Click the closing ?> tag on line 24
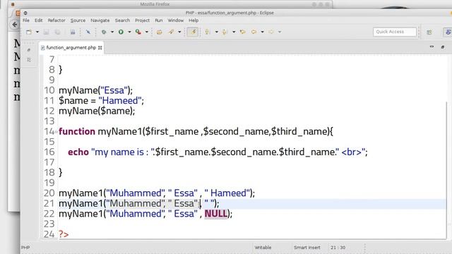452x254 pixels. point(64,234)
